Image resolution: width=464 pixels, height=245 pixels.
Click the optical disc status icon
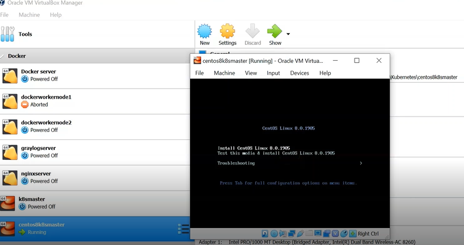(274, 234)
